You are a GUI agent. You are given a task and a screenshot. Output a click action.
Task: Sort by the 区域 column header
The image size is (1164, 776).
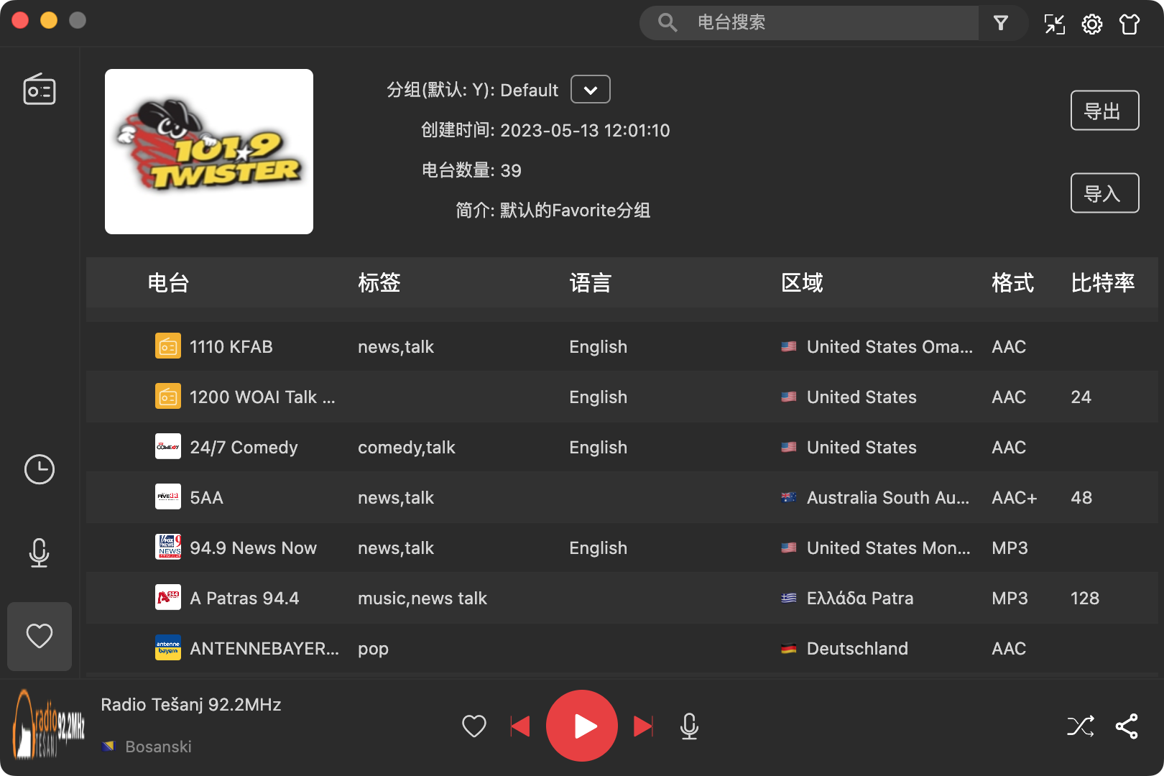pyautogui.click(x=802, y=283)
